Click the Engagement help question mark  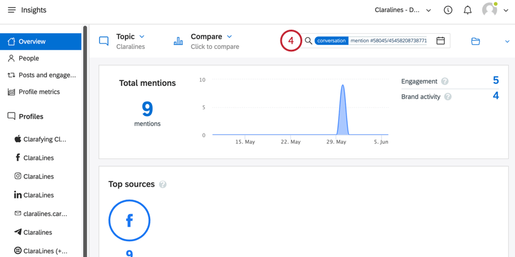[x=445, y=81]
